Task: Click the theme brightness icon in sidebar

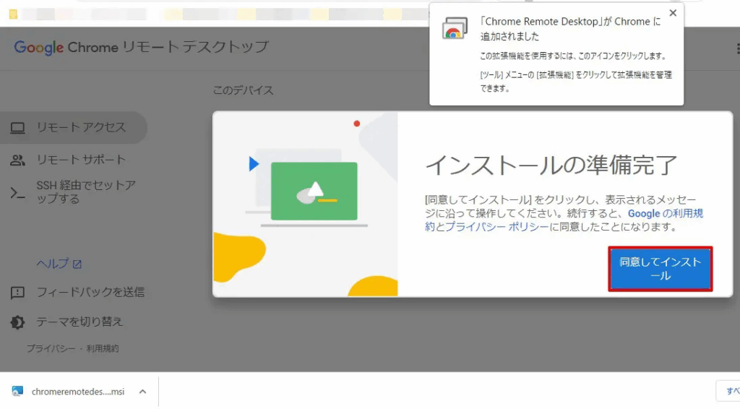Action: (x=18, y=322)
